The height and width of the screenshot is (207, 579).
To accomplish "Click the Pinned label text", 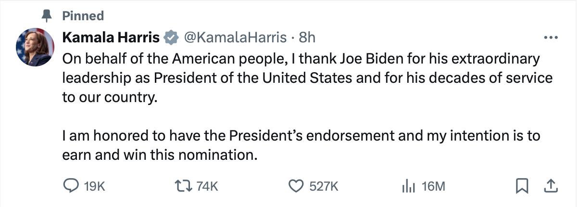I will pyautogui.click(x=83, y=16).
